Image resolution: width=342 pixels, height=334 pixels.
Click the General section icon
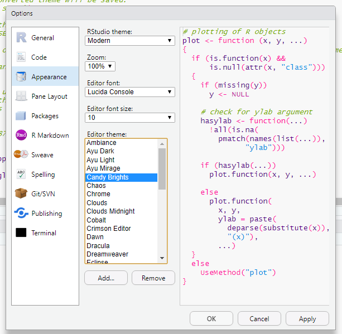[21, 38]
